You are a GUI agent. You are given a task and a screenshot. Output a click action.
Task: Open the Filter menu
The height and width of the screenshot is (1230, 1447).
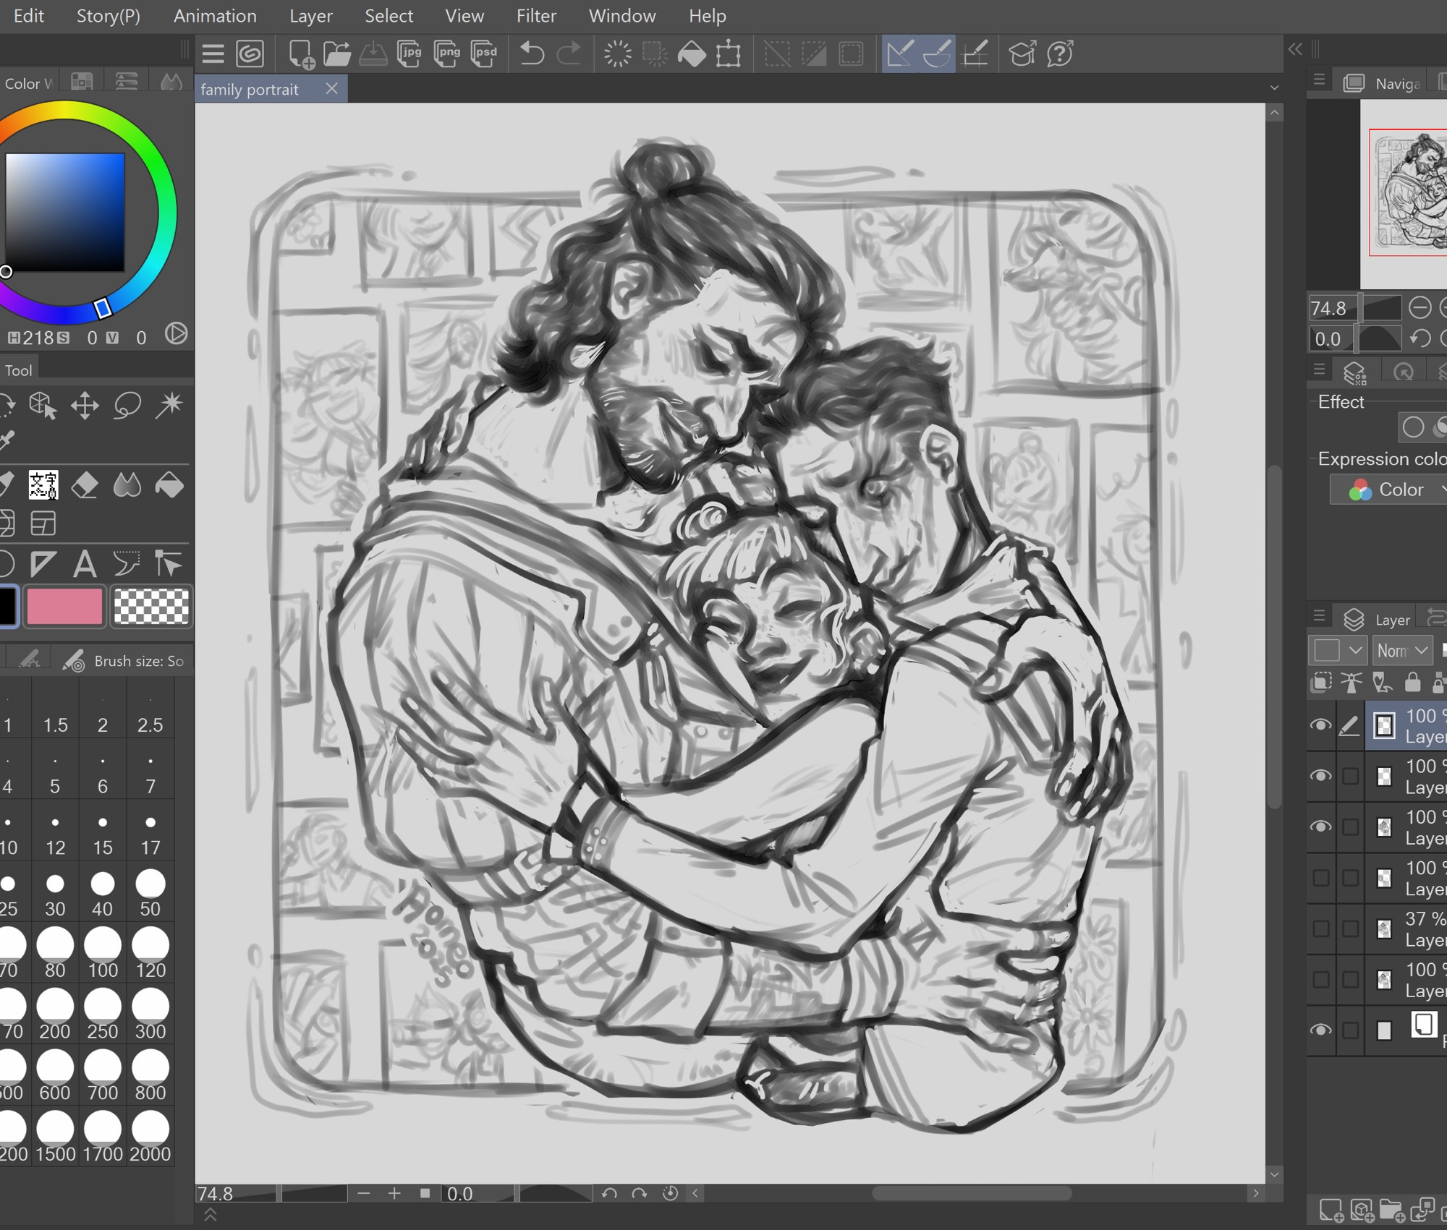tap(536, 16)
